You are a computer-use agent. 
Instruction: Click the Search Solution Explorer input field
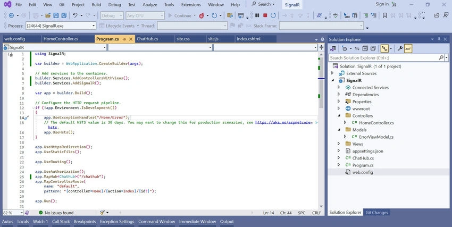click(383, 58)
